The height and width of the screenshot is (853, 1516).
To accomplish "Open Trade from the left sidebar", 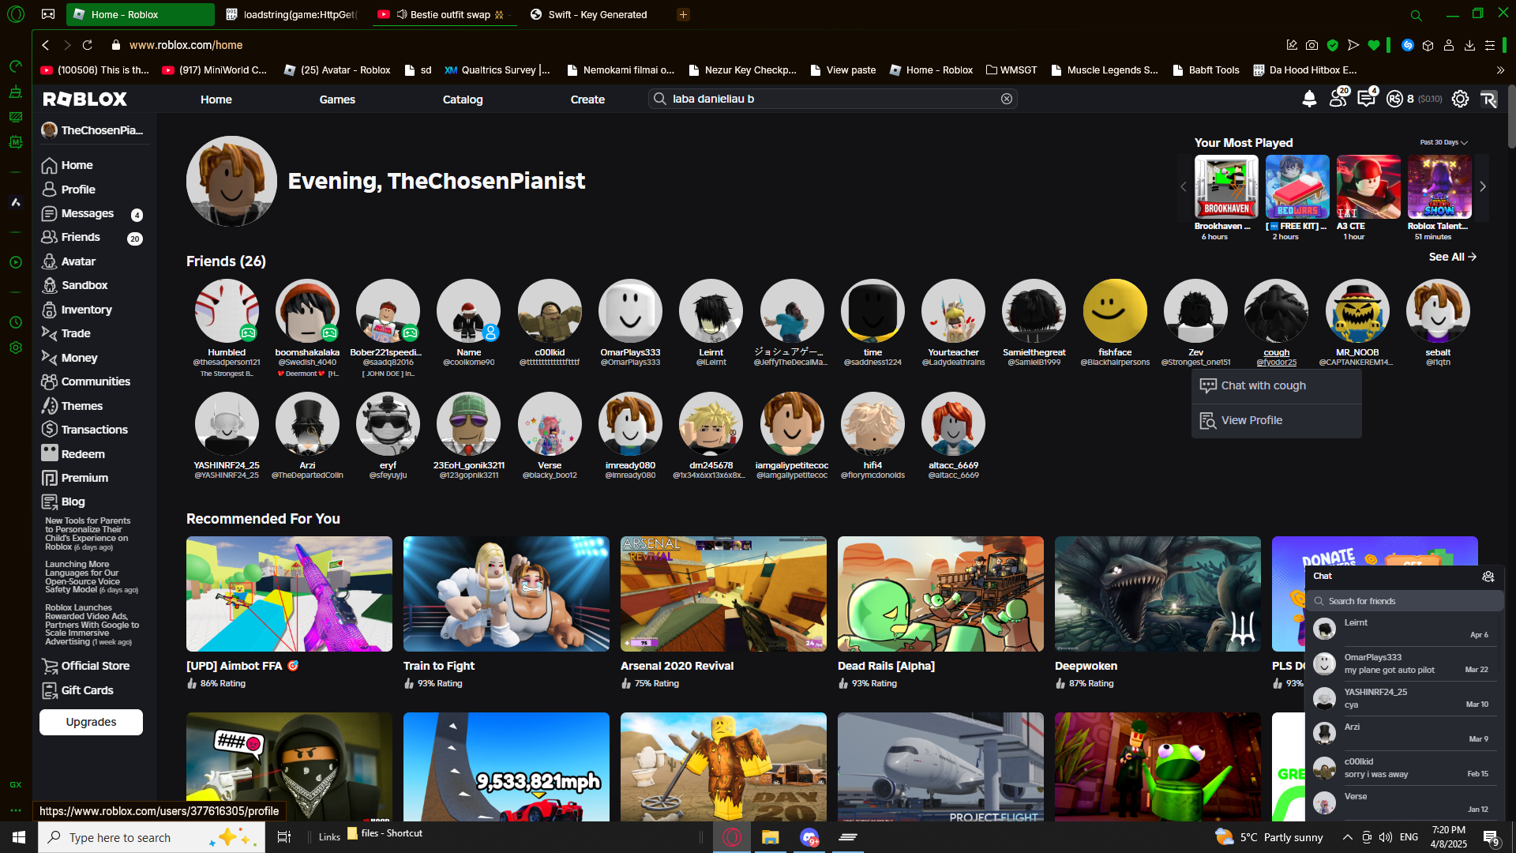I will [x=75, y=333].
